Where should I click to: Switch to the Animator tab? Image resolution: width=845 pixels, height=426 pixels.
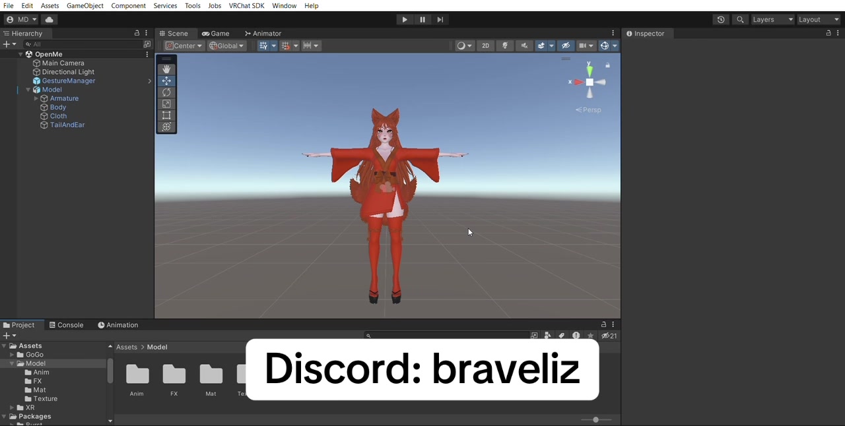(x=263, y=34)
